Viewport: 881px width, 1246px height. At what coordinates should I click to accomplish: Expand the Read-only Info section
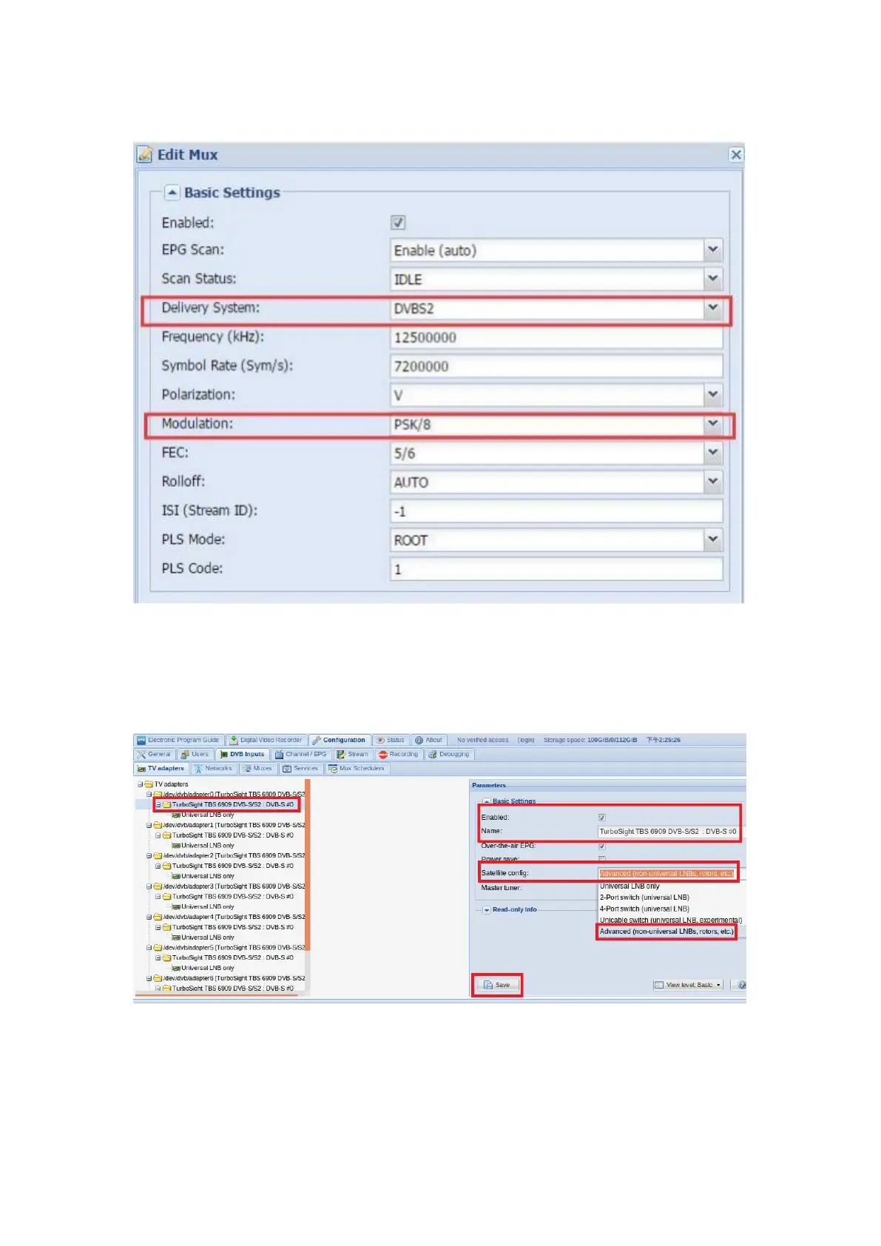click(x=487, y=910)
